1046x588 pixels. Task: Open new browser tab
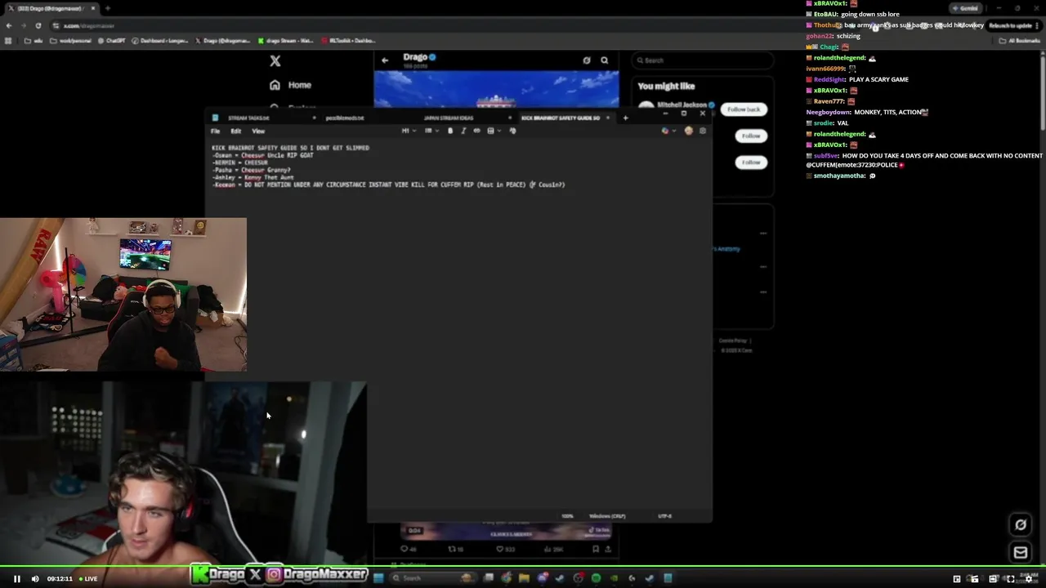[107, 8]
